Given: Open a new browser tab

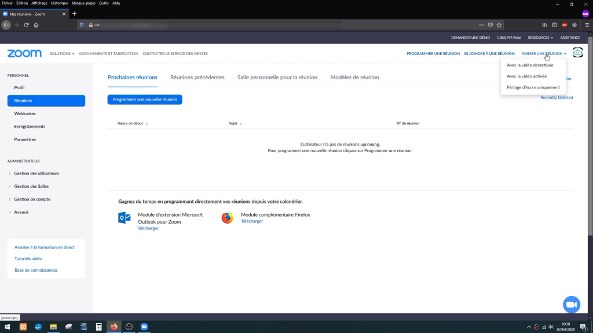Looking at the screenshot, I should coord(75,14).
